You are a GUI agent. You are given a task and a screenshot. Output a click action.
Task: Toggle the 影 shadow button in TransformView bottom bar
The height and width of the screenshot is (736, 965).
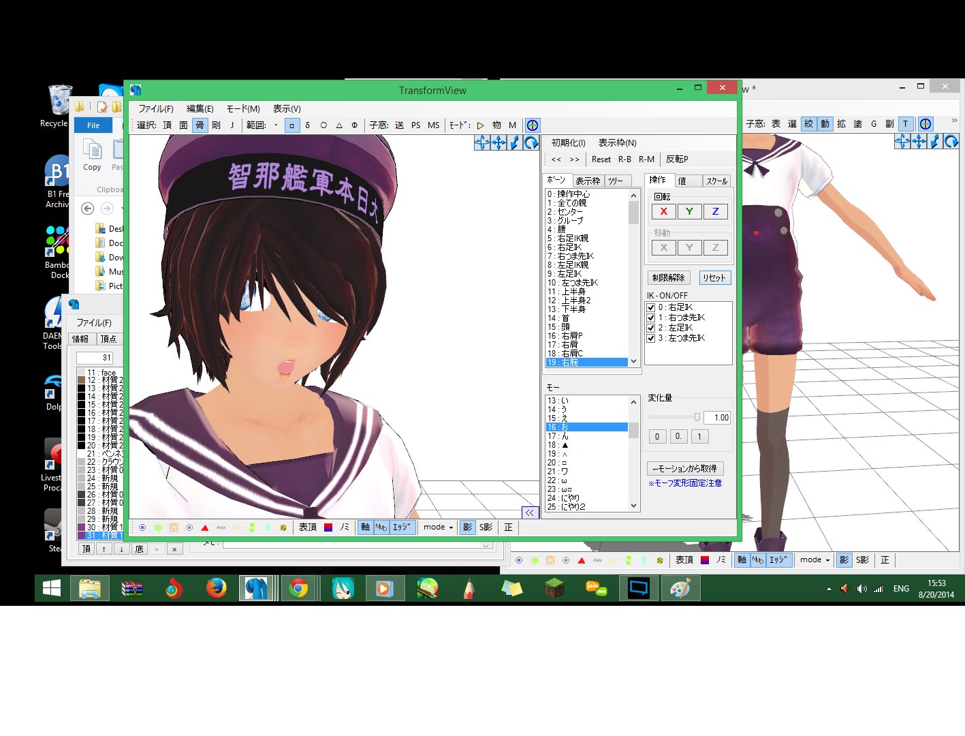pos(467,527)
